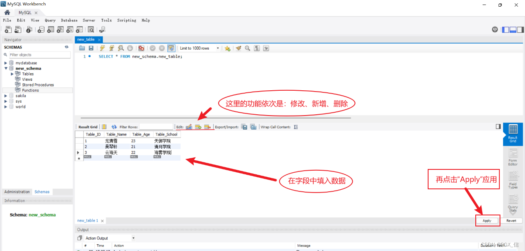This screenshot has height=251, width=525.
Task: Click the Create new schema icon
Action: point(41,29)
